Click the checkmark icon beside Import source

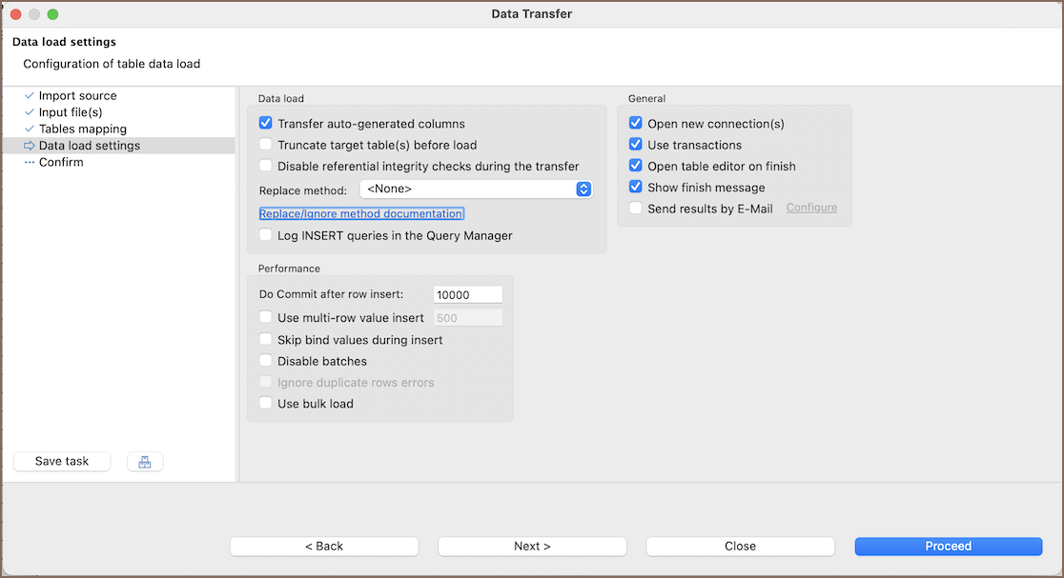[30, 96]
